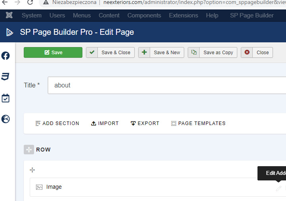Click the not-secure warning icon

pos(46,2)
